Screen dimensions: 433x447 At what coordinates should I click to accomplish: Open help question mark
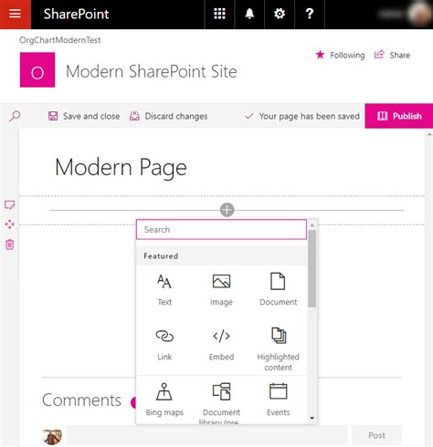[310, 14]
